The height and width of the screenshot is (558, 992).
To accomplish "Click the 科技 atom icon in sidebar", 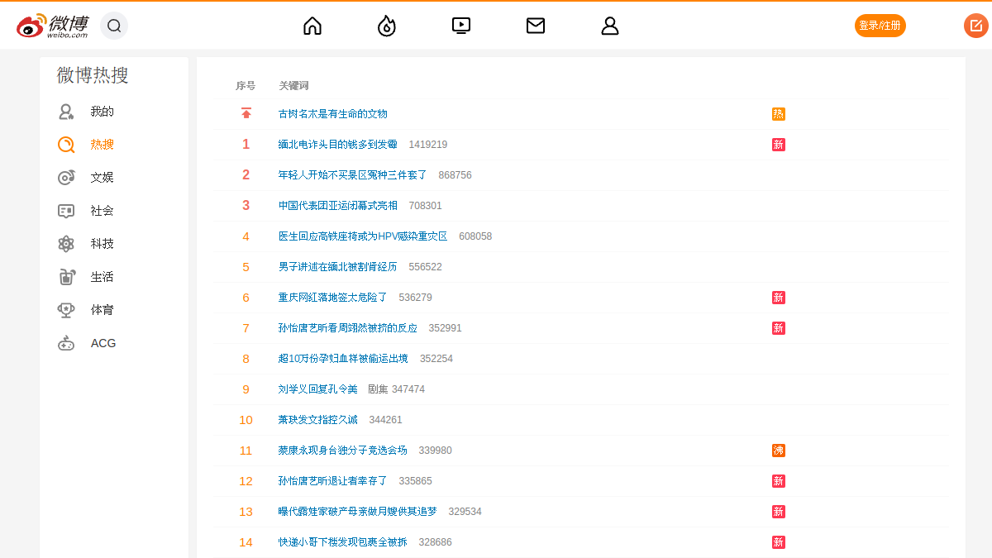I will (66, 244).
